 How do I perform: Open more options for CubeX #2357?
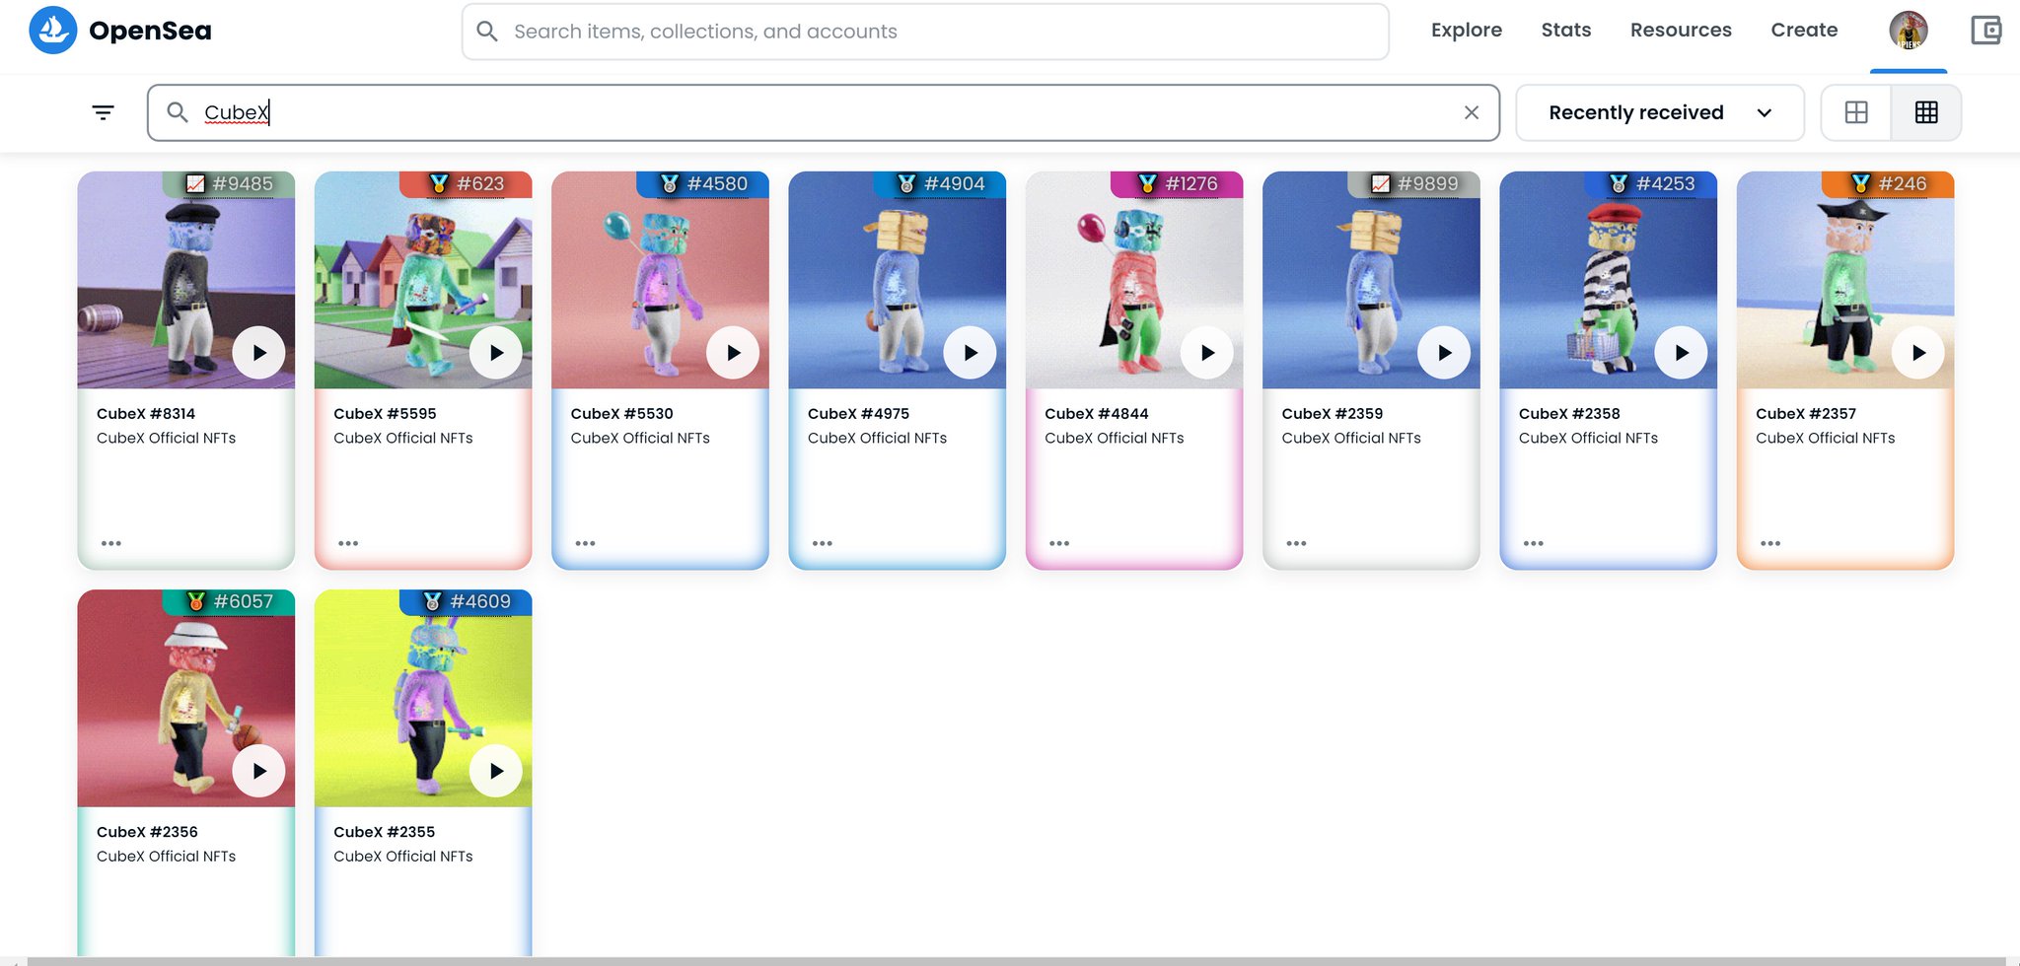tap(1770, 543)
